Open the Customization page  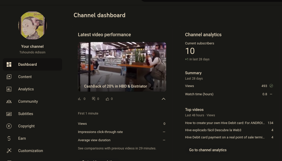tap(32, 151)
